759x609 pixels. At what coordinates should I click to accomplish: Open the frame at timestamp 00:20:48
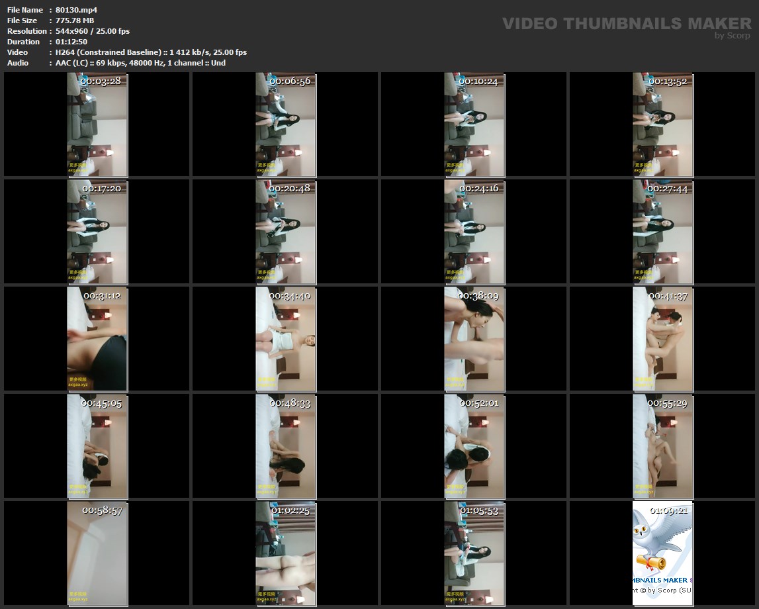(286, 232)
